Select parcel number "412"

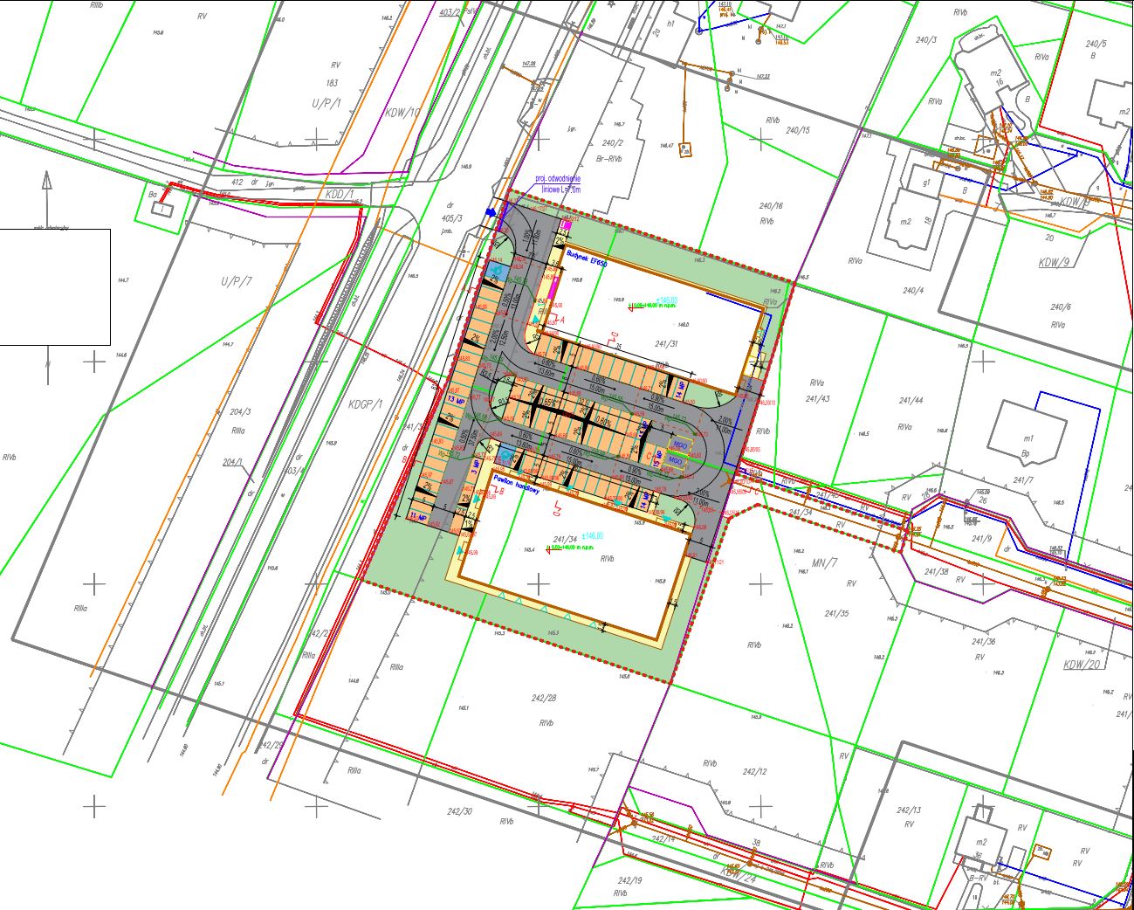pos(237,183)
